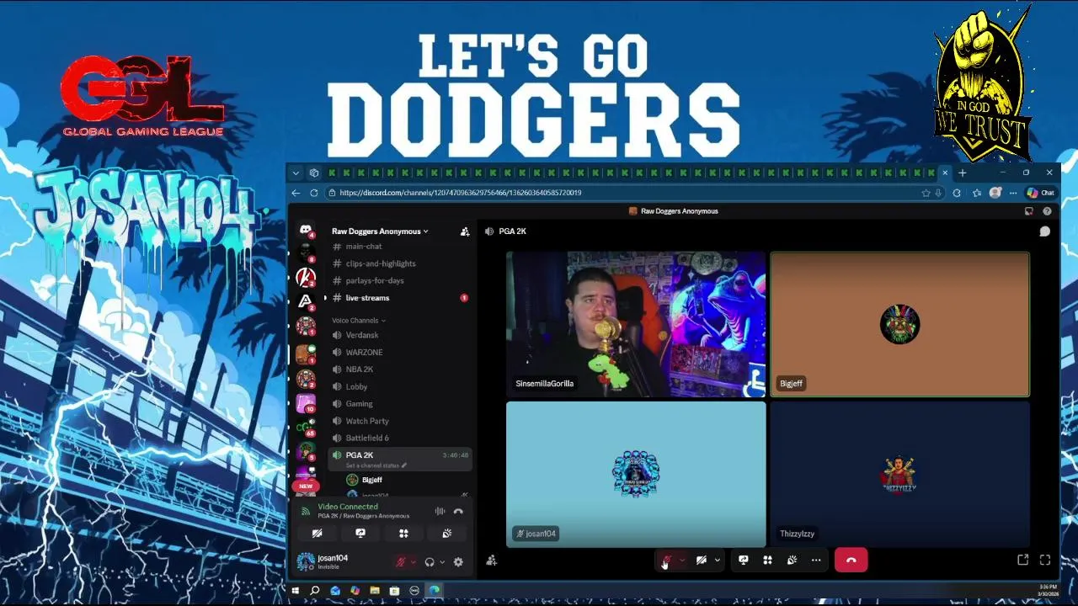Viewport: 1078px width, 606px height.
Task: Go back with the browser back arrow
Action: (296, 193)
